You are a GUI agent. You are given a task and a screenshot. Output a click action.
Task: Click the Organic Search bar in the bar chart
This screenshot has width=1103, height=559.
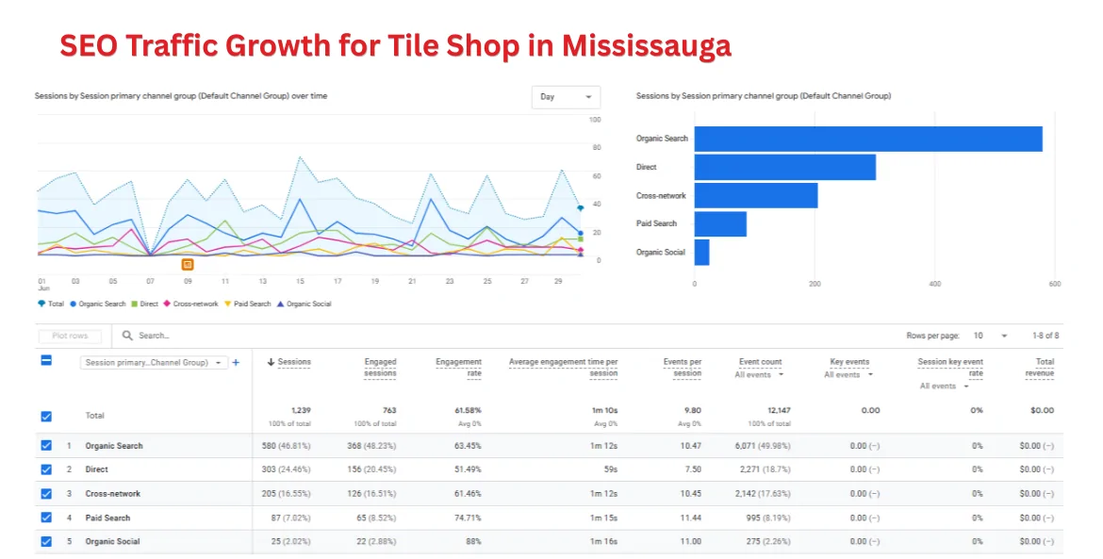[868, 140]
